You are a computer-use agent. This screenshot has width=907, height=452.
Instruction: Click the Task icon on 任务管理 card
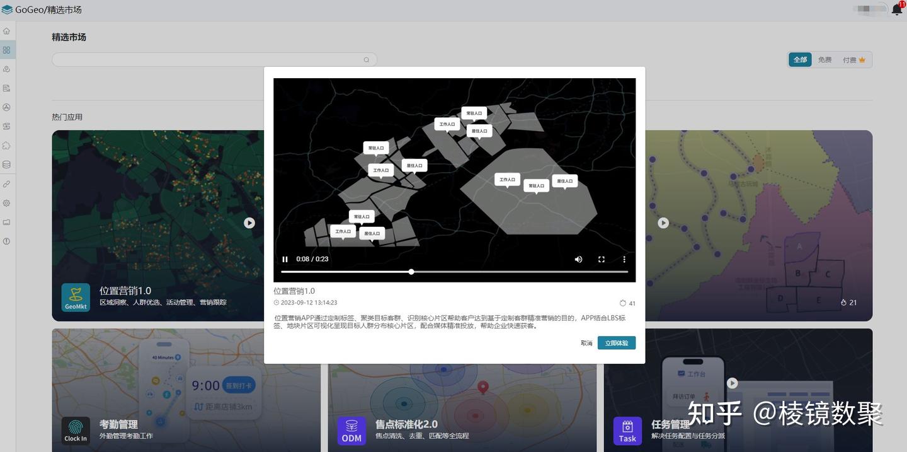tap(627, 431)
